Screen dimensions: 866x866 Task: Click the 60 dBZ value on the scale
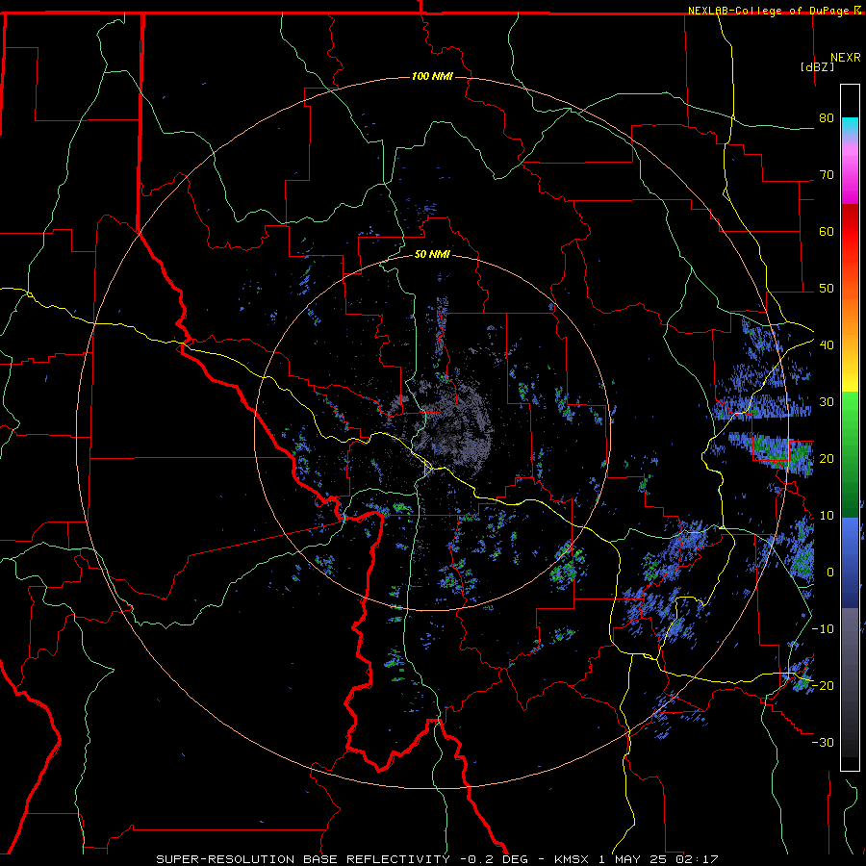827,231
